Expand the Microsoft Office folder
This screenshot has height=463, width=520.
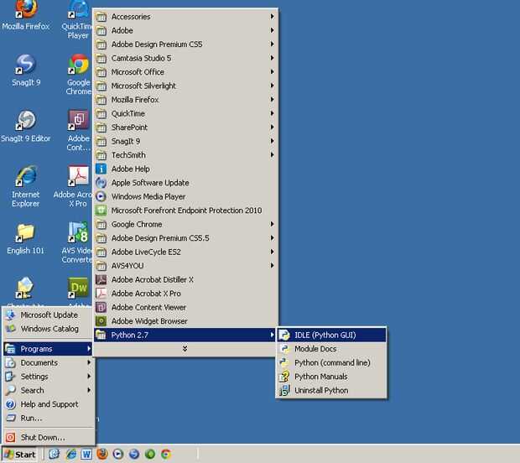click(185, 72)
